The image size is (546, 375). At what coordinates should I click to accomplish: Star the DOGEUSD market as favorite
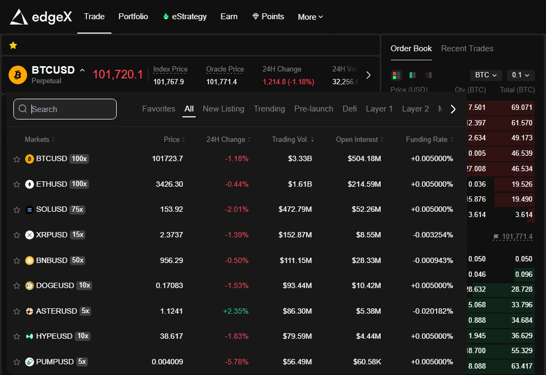coord(17,286)
